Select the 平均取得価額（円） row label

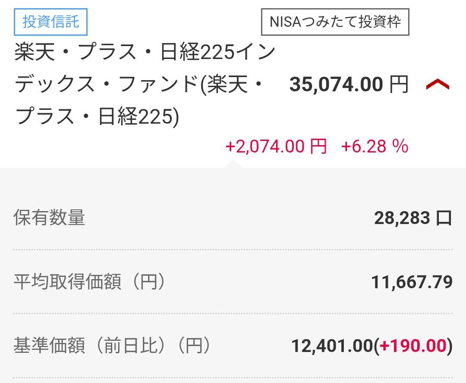coord(89,281)
